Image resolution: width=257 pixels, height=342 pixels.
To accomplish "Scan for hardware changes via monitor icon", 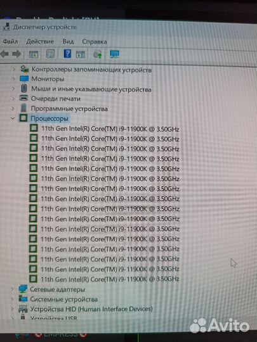I will [x=115, y=54].
